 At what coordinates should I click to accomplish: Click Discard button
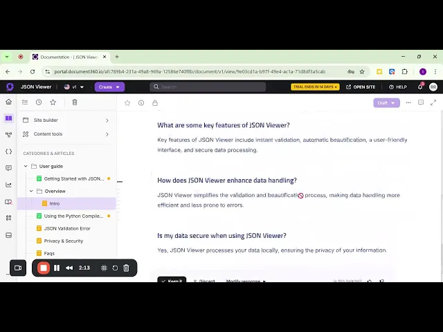[204, 281]
